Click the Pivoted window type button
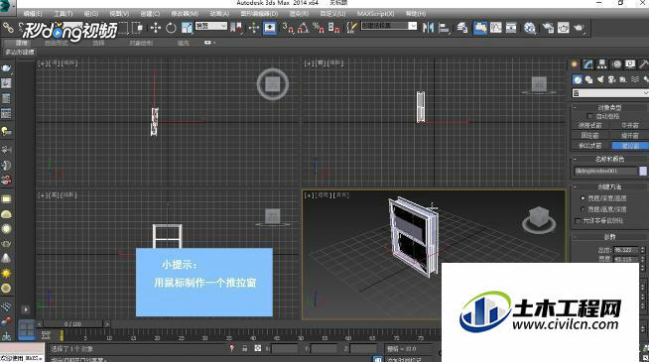Screen dimensions: 649x362 (630, 135)
